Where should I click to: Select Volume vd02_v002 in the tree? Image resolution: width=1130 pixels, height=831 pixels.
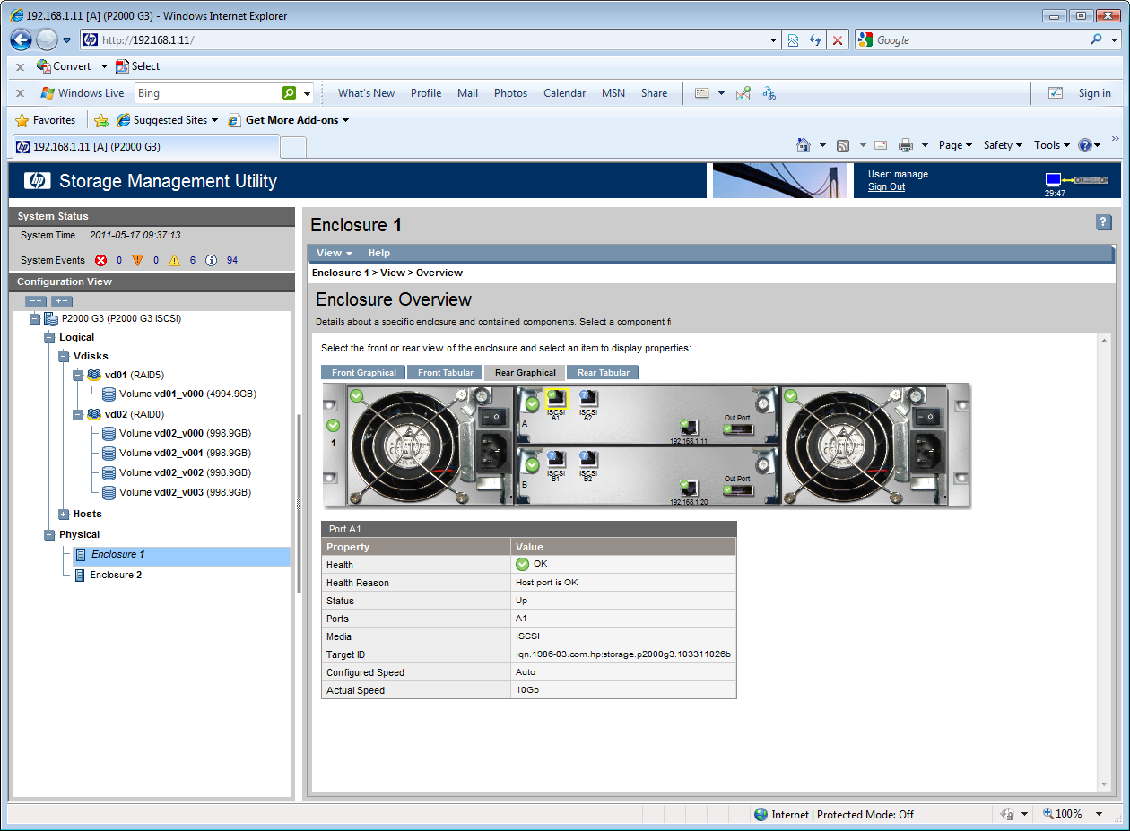coord(177,472)
